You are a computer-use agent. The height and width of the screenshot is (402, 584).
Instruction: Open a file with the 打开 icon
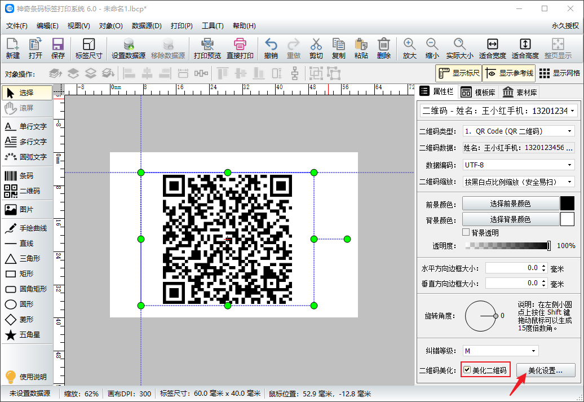pos(36,48)
